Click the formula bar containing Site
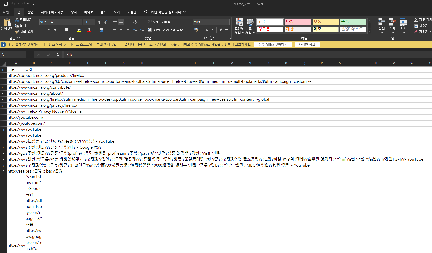This screenshot has height=253, width=432. pyautogui.click(x=248, y=55)
